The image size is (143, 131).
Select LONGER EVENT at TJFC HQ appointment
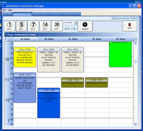pyautogui.click(x=49, y=103)
